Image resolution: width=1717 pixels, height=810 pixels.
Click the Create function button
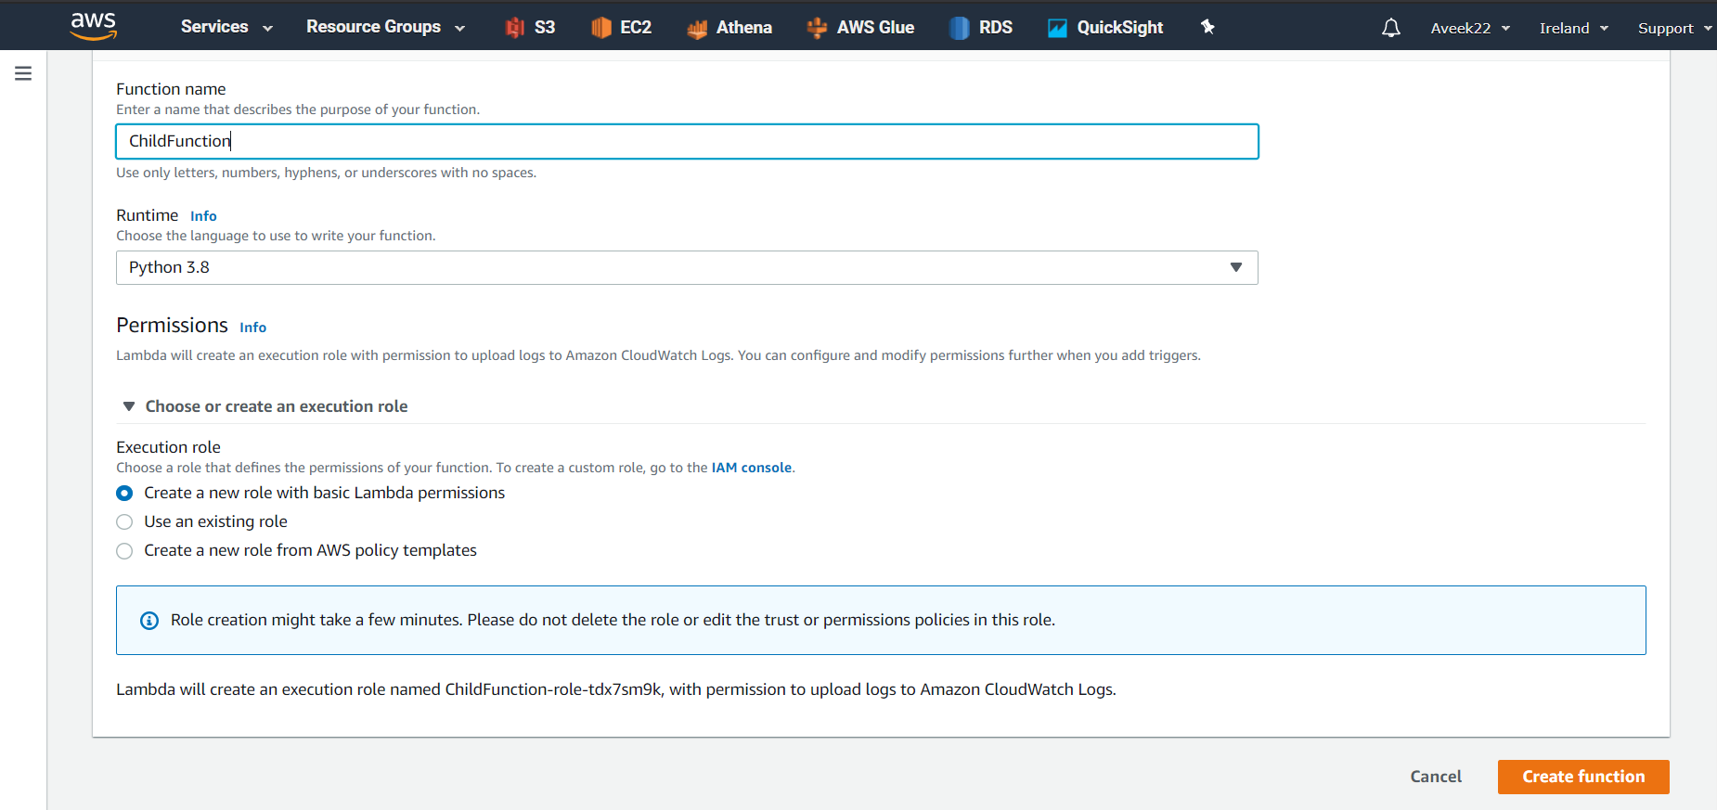(x=1582, y=777)
